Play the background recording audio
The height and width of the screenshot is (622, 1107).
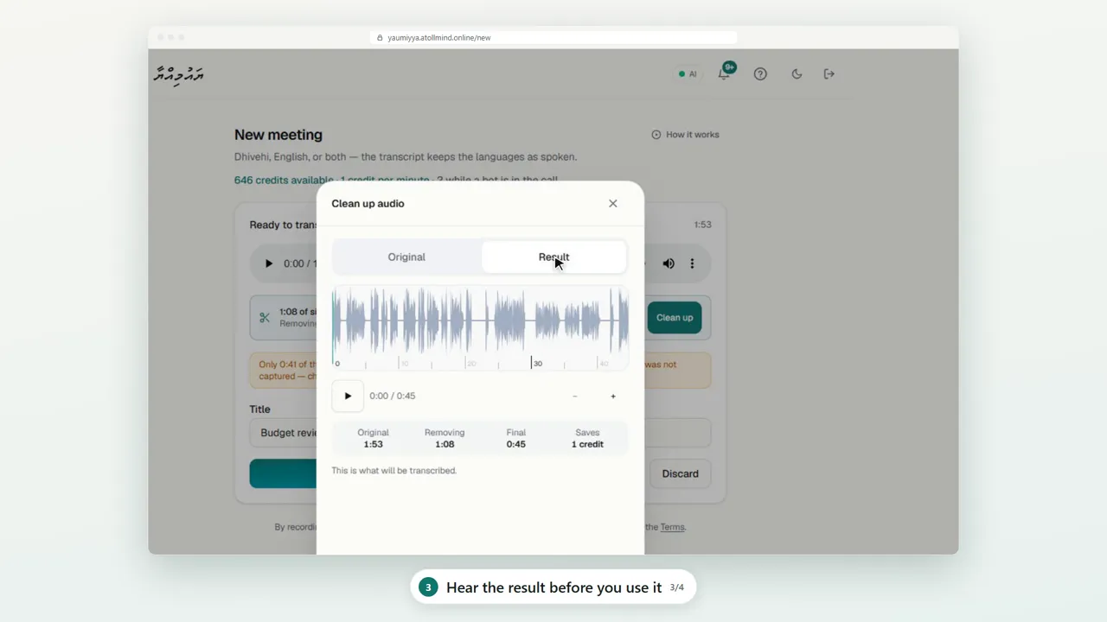point(268,263)
